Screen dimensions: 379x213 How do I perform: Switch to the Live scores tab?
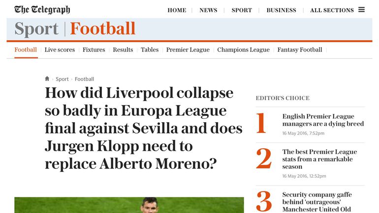pos(60,50)
